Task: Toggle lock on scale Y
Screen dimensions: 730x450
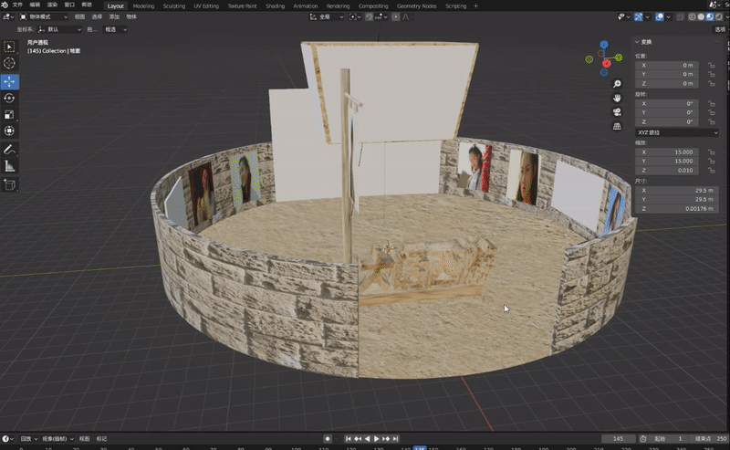Action: coord(712,162)
